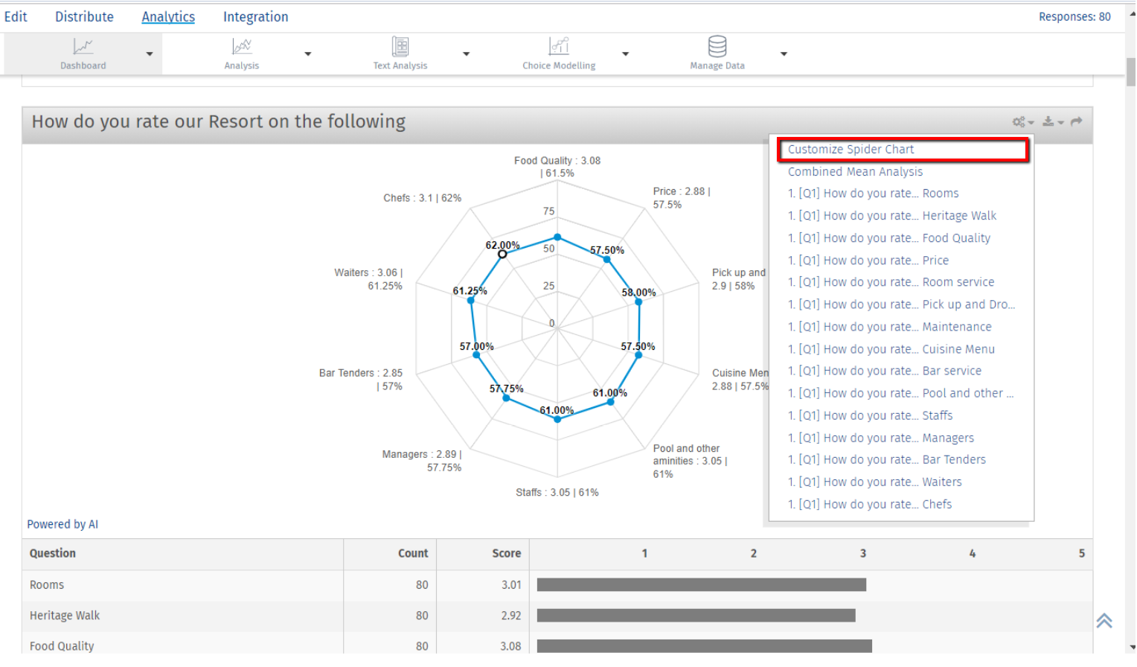Click the Rooms score bar in the table
This screenshot has width=1137, height=667.
(x=699, y=584)
